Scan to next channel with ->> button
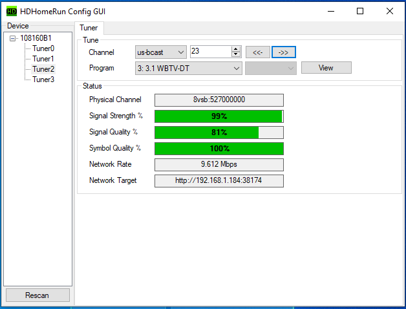This screenshot has width=406, height=309. pyautogui.click(x=283, y=52)
